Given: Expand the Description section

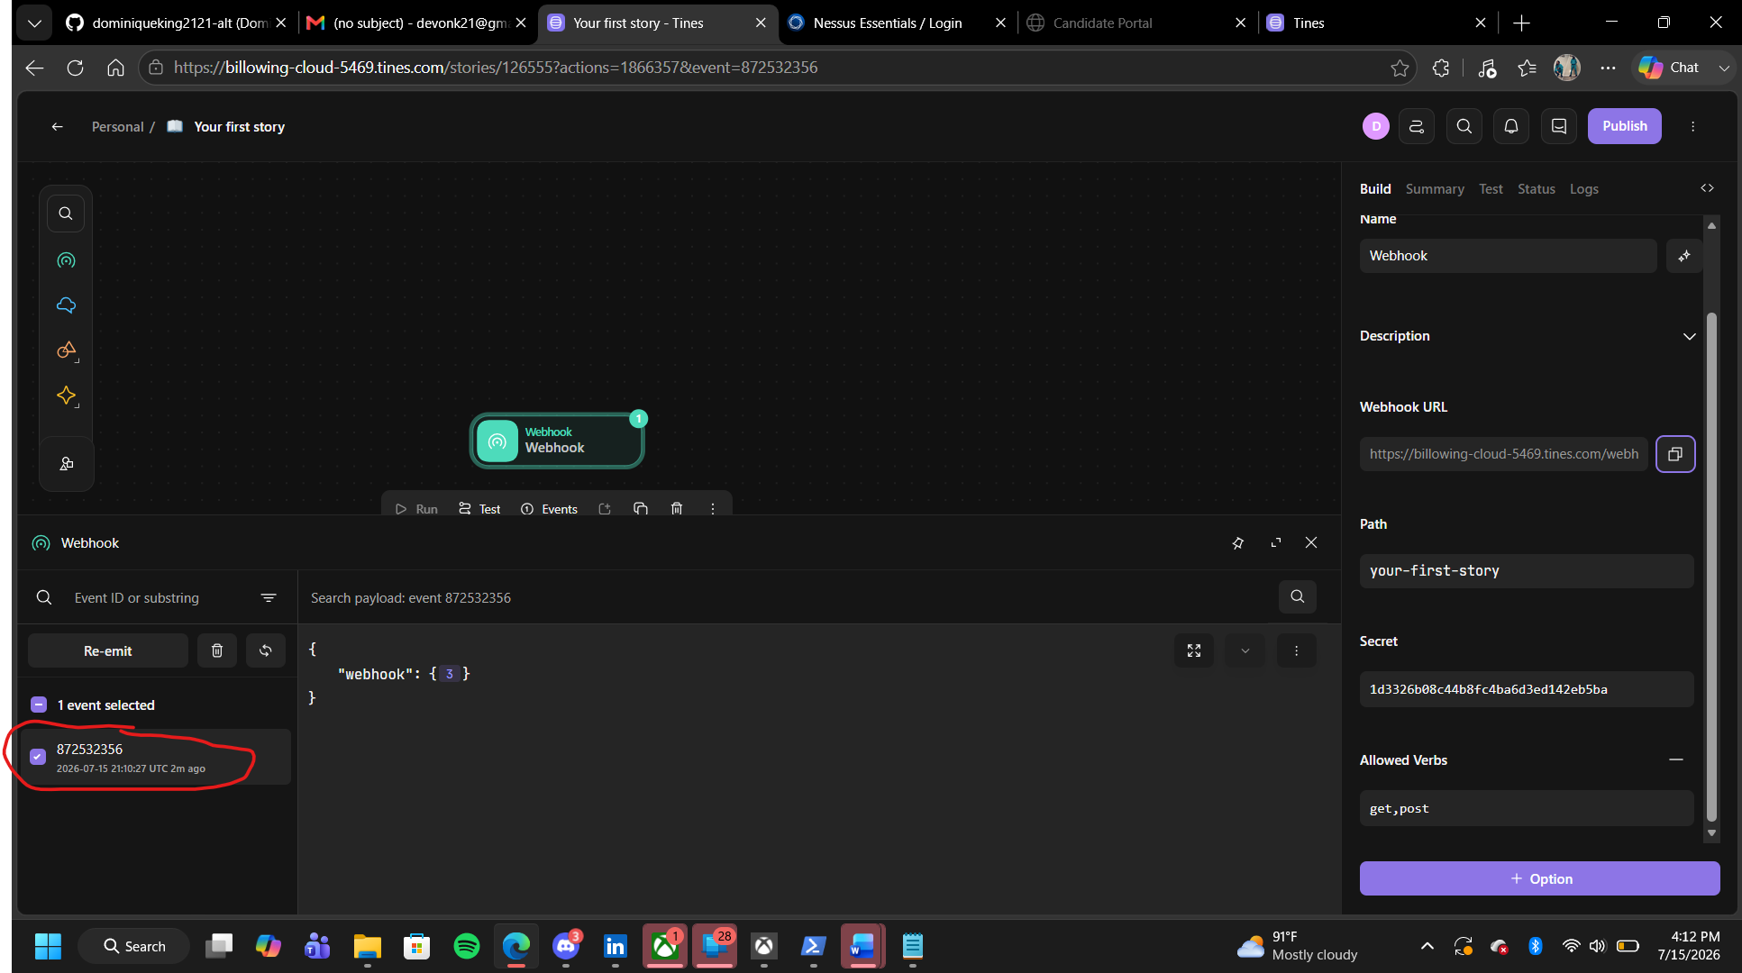Looking at the screenshot, I should click(1689, 336).
